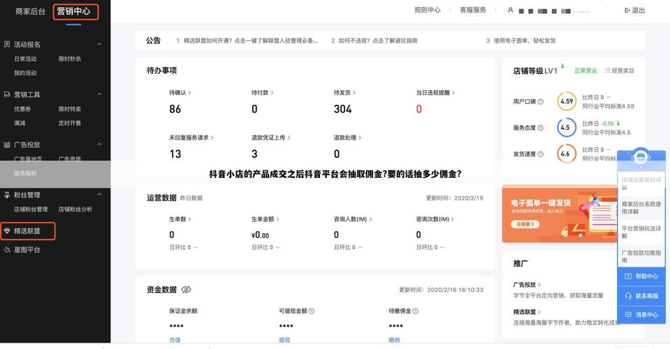Open 联系商服 in floating panel

pos(641,296)
